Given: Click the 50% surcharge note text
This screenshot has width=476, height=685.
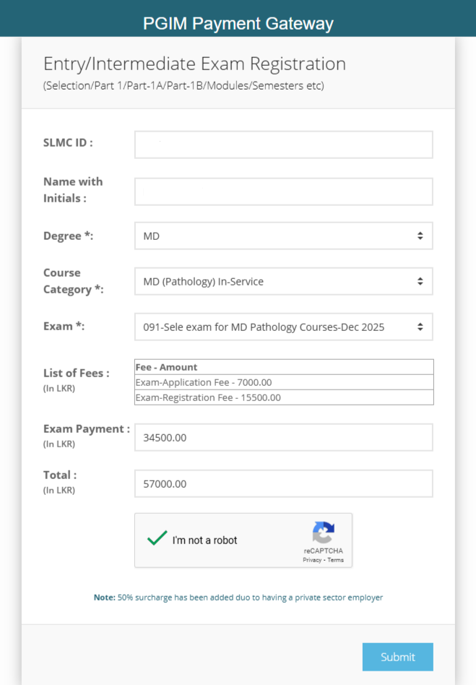Looking at the screenshot, I should pyautogui.click(x=238, y=598).
